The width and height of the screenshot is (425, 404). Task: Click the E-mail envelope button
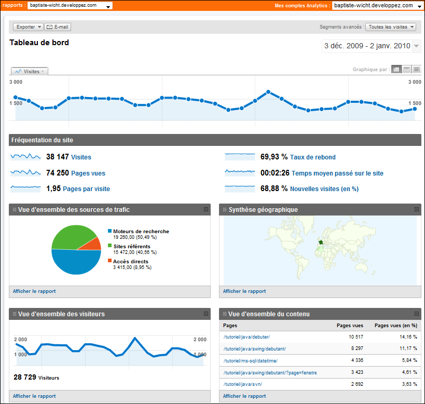tap(58, 27)
